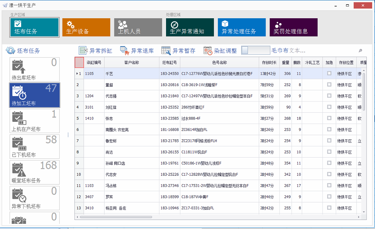Select 坯布缸号 cell 183-18599

click(x=170, y=197)
